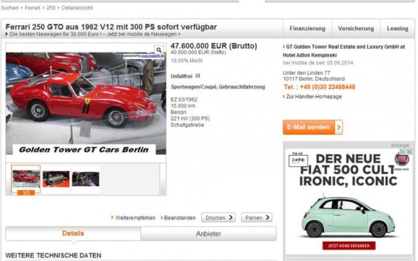Click the info icon next to Unfallfrei
This screenshot has width=418, height=261.
198,76
